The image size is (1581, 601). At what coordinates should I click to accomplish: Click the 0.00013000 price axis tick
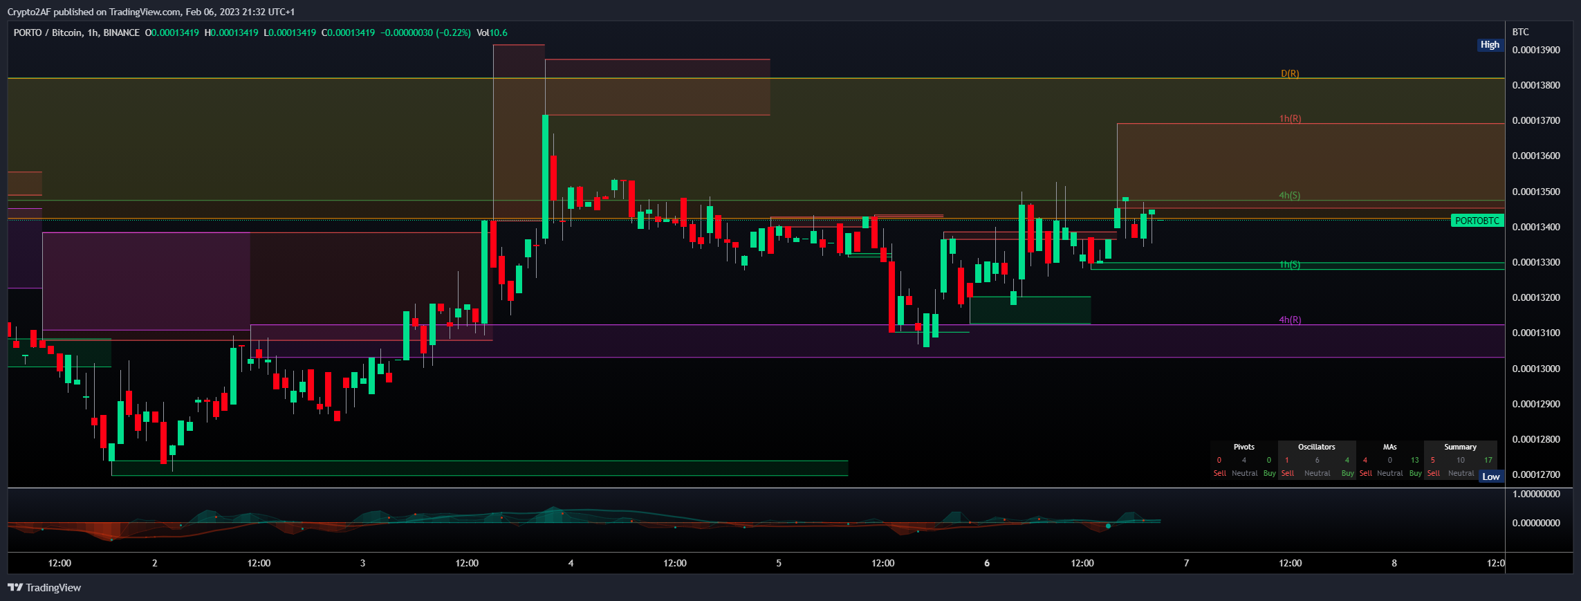1536,369
